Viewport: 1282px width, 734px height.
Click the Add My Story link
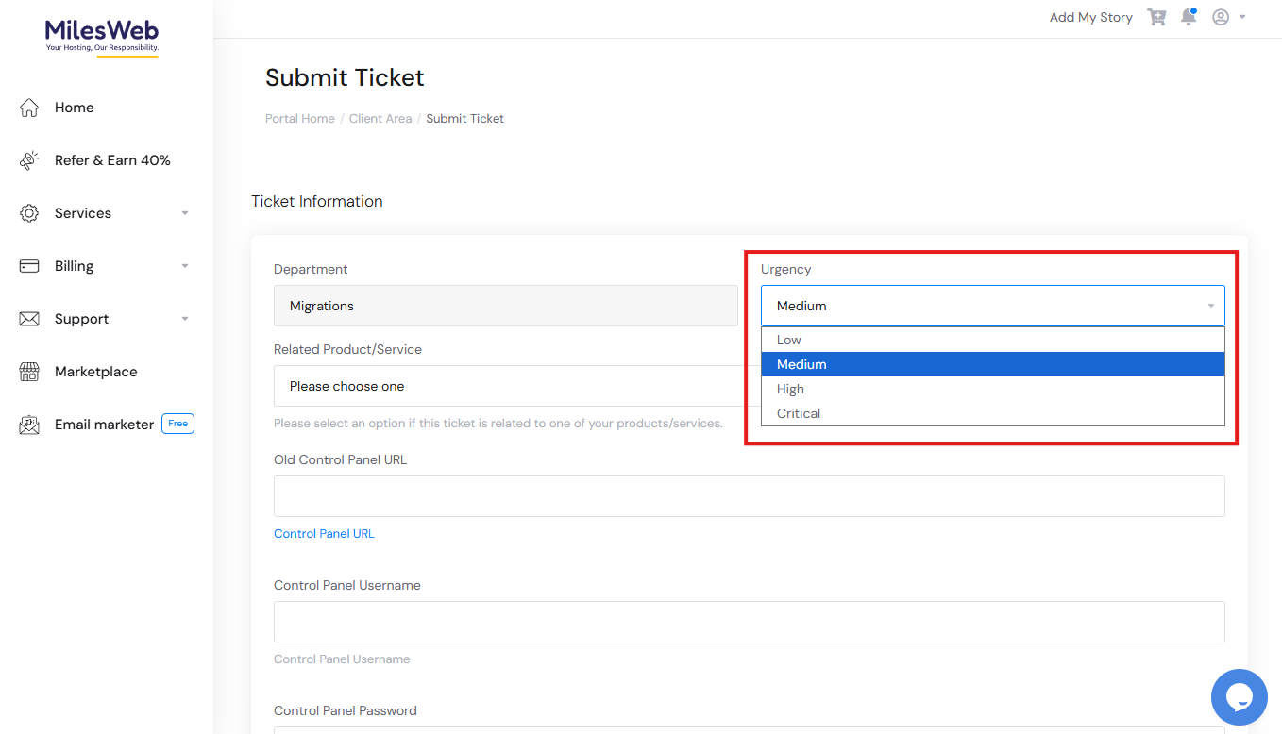tap(1090, 17)
